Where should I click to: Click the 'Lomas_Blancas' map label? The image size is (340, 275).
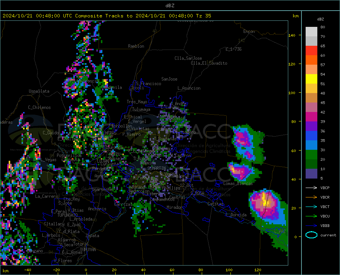tap(238, 183)
